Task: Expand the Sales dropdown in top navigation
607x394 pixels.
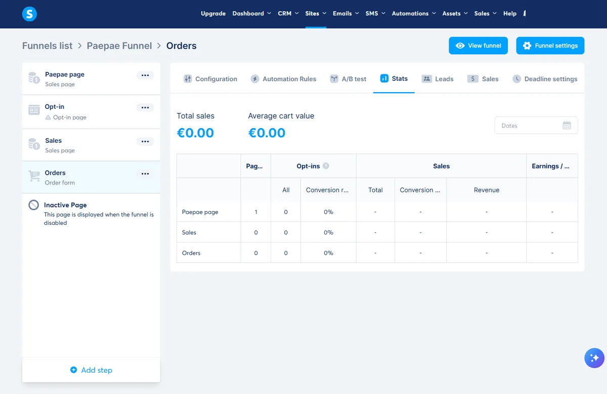Action: (x=486, y=14)
